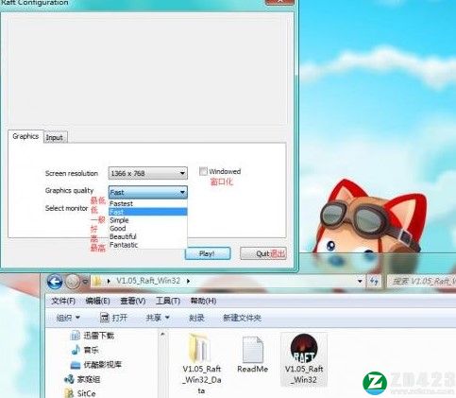Click the Screen resolution label

coord(72,173)
